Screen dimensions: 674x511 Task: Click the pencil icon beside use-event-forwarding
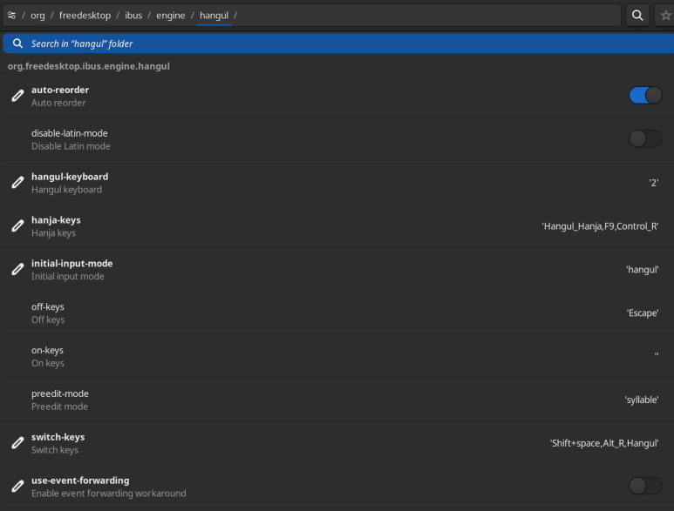click(x=17, y=486)
